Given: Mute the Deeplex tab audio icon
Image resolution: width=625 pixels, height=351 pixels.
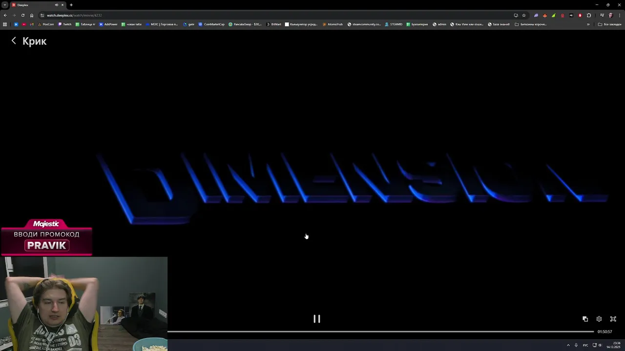Looking at the screenshot, I should (x=56, y=5).
